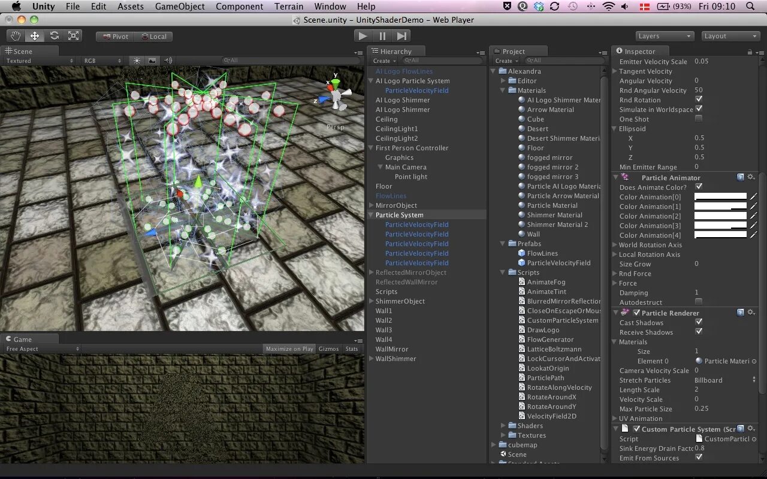767x479 pixels.
Task: Click Maximize on Play button
Action: [289, 348]
